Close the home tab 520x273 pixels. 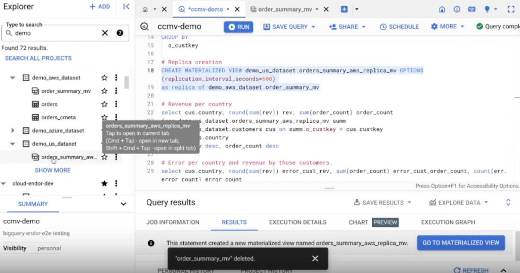pyautogui.click(x=164, y=9)
